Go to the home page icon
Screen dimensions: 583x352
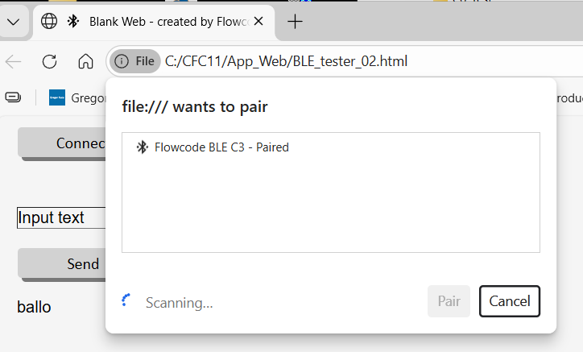coord(85,61)
